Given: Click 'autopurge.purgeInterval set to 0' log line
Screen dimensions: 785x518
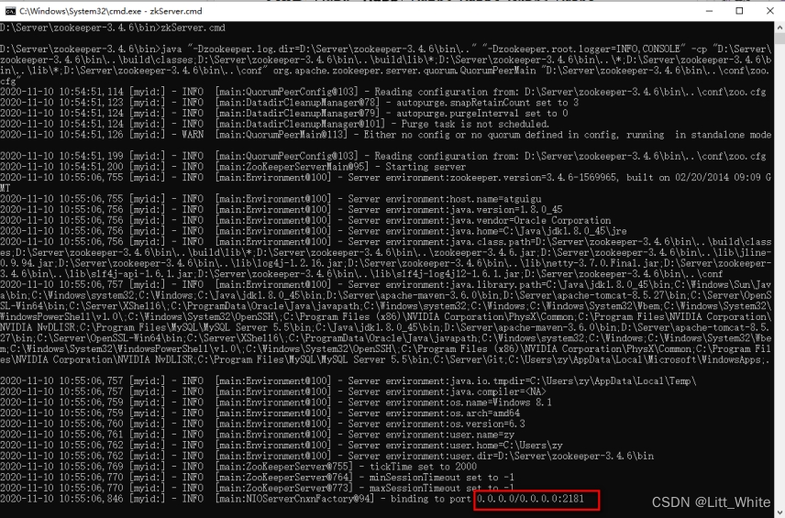Looking at the screenshot, I should (x=284, y=113).
